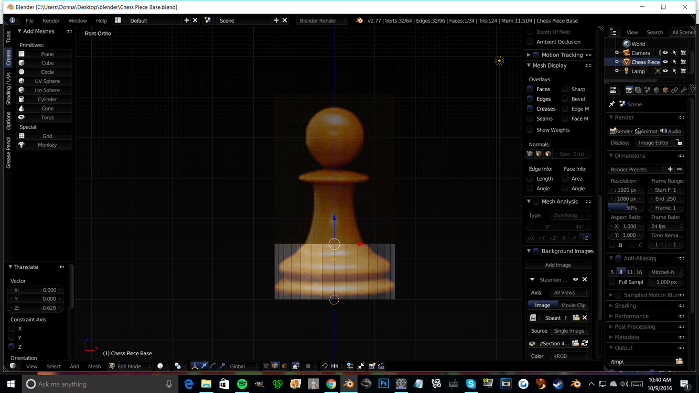Enable Show Weights checkbox
The height and width of the screenshot is (393, 699).
pos(530,130)
